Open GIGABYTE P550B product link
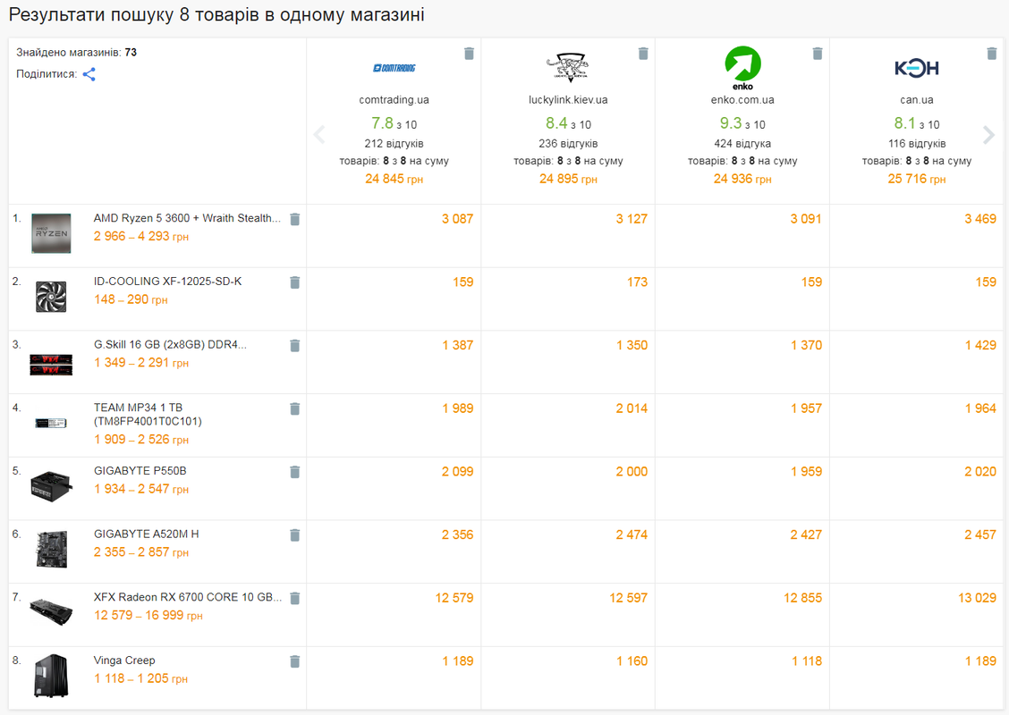 (x=140, y=471)
